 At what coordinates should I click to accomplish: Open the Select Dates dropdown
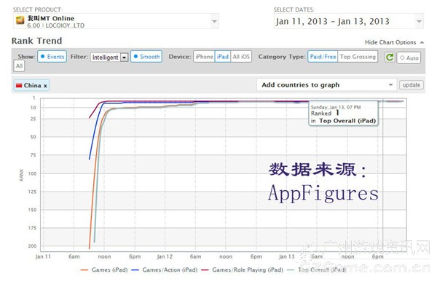pos(348,21)
